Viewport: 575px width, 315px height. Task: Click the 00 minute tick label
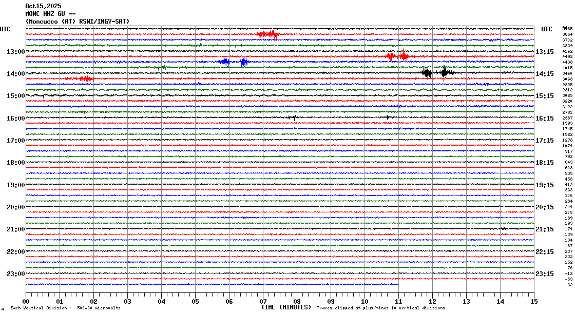pos(26,302)
